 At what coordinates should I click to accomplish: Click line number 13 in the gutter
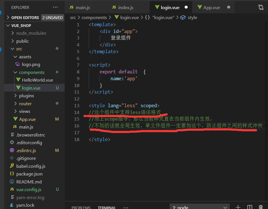click(x=77, y=105)
